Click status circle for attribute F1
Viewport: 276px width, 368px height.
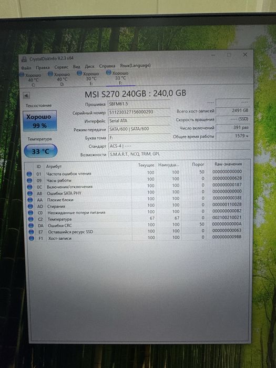click(32, 238)
